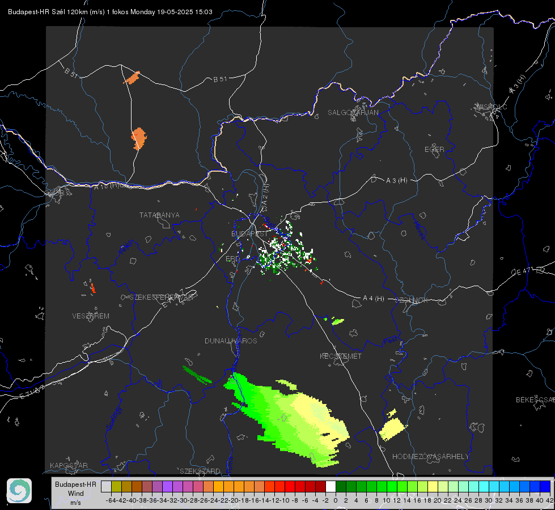Click the cyan 28–30 legend swatch
Image resolution: width=555 pixels, height=510 pixels.
[x=484, y=486]
